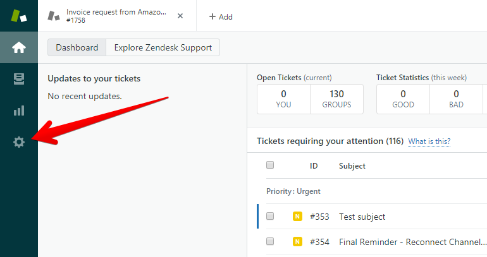The width and height of the screenshot is (487, 257).
Task: Switch to the Dashboard tab
Action: click(x=77, y=47)
